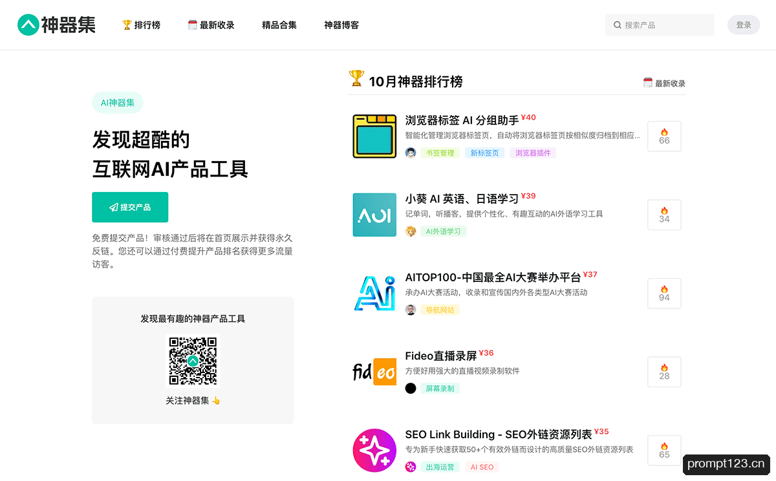The height and width of the screenshot is (481, 776).
Task: Open the AITOP100 product logo
Action: (374, 294)
